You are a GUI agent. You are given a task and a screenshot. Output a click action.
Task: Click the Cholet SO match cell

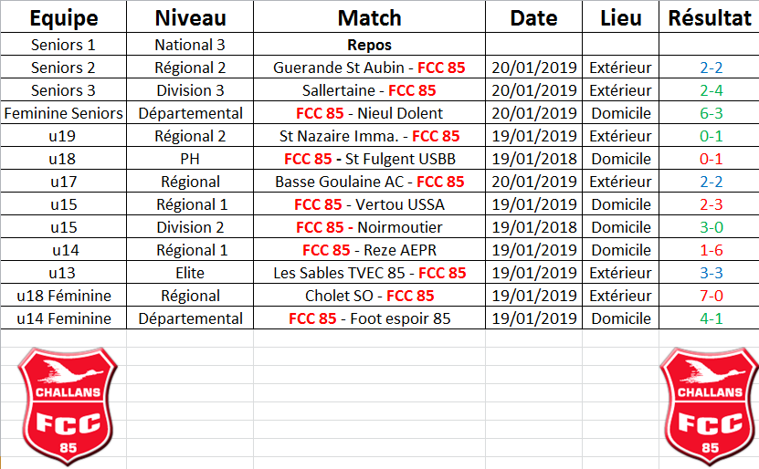coord(369,296)
